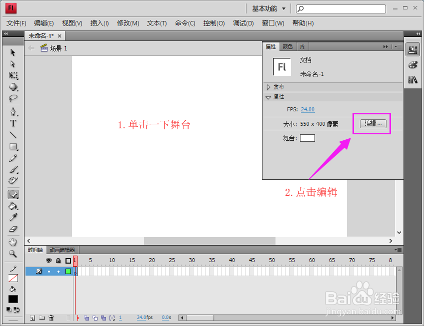Viewport: 424px width, 326px height.
Task: Open the 文件(F) menu
Action: pos(16,23)
